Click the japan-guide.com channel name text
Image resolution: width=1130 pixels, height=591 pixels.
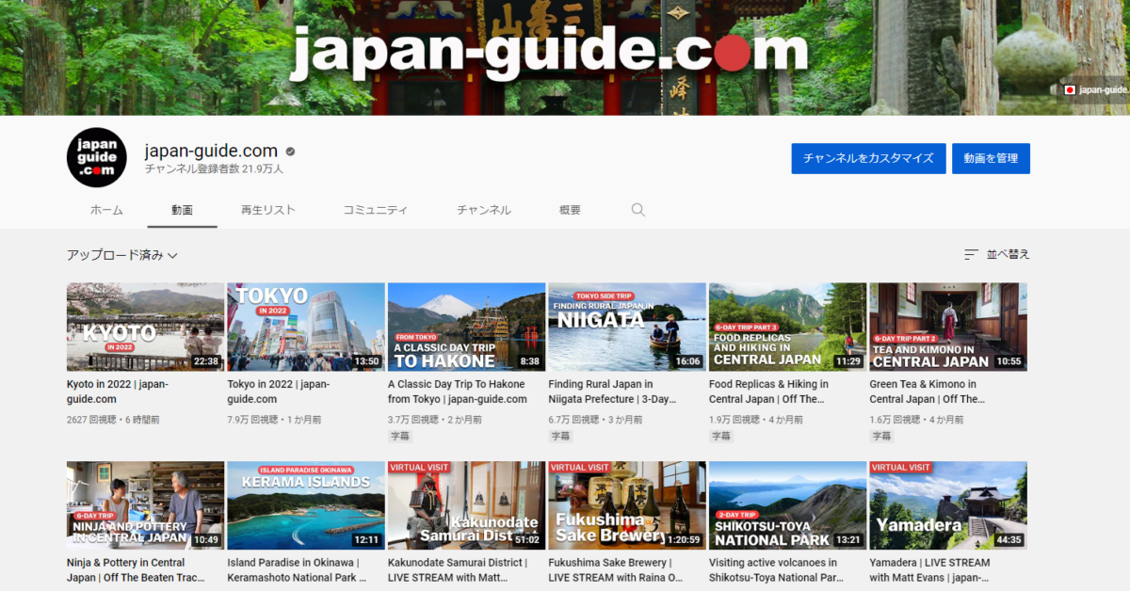(211, 151)
